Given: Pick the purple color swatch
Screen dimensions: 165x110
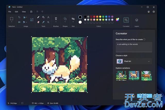Looking at the screenshot, I should (x=112, y=16).
